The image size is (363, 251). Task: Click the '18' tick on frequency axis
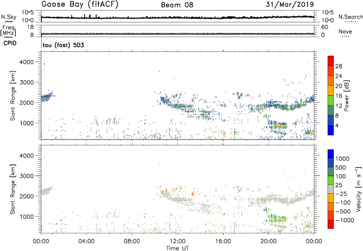pyautogui.click(x=30, y=27)
